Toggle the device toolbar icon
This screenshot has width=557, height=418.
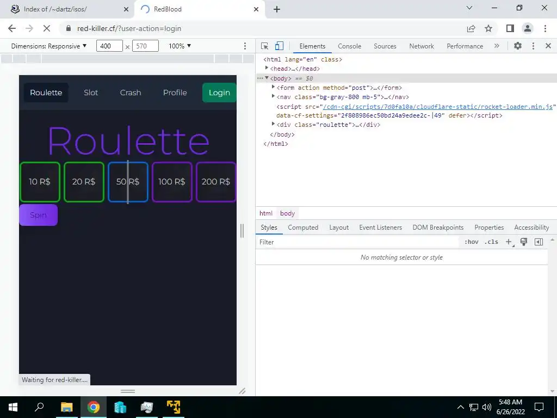click(279, 46)
